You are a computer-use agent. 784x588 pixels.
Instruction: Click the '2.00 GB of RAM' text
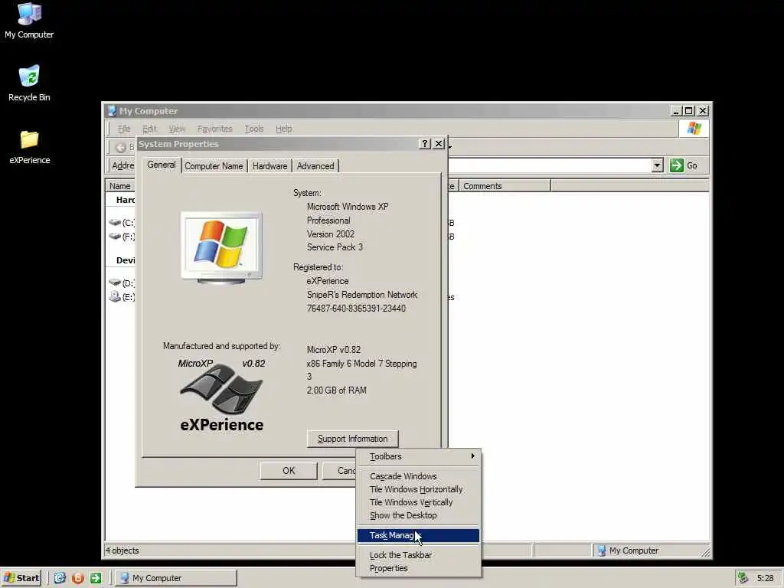[x=337, y=390]
